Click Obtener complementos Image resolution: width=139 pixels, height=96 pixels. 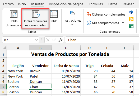106,14
